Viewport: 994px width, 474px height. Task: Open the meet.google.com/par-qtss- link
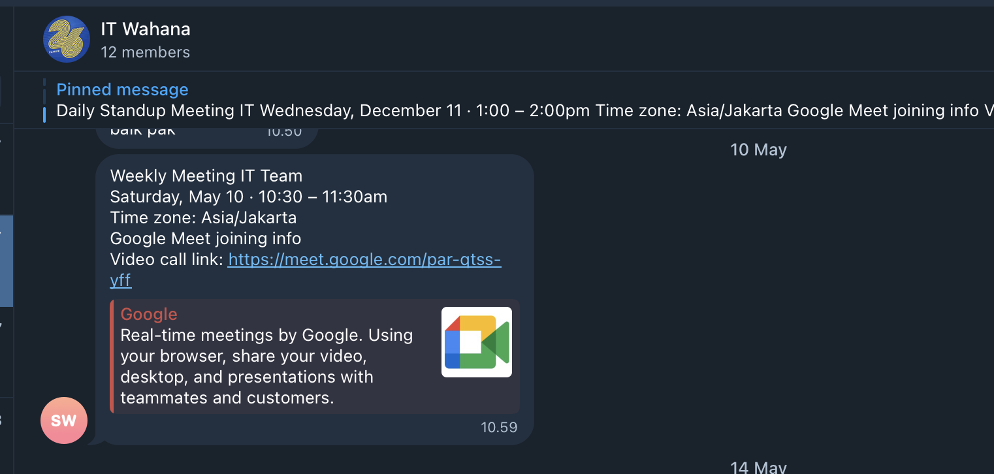tap(364, 259)
